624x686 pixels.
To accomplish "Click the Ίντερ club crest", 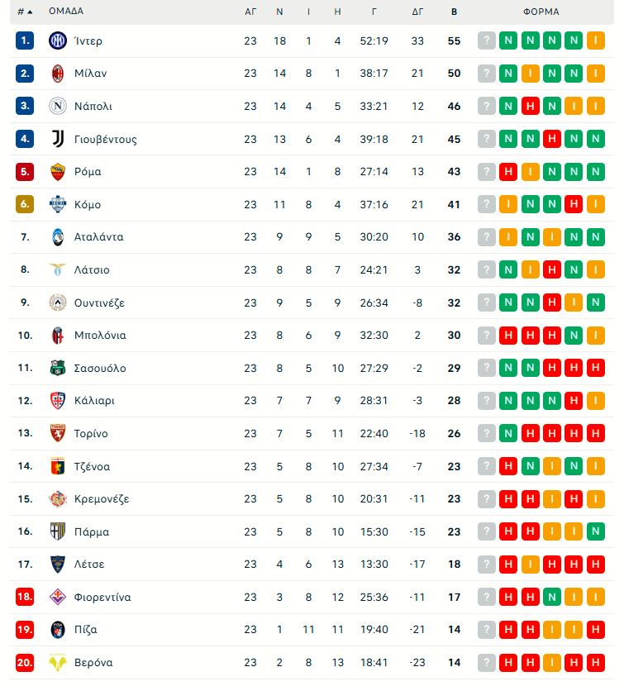I will coord(56,40).
